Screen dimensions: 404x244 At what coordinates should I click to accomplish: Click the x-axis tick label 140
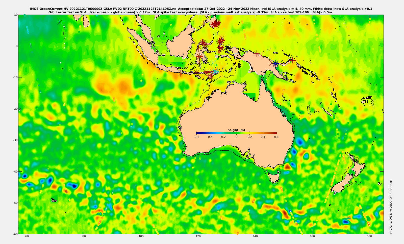pyautogui.click(x=255, y=236)
